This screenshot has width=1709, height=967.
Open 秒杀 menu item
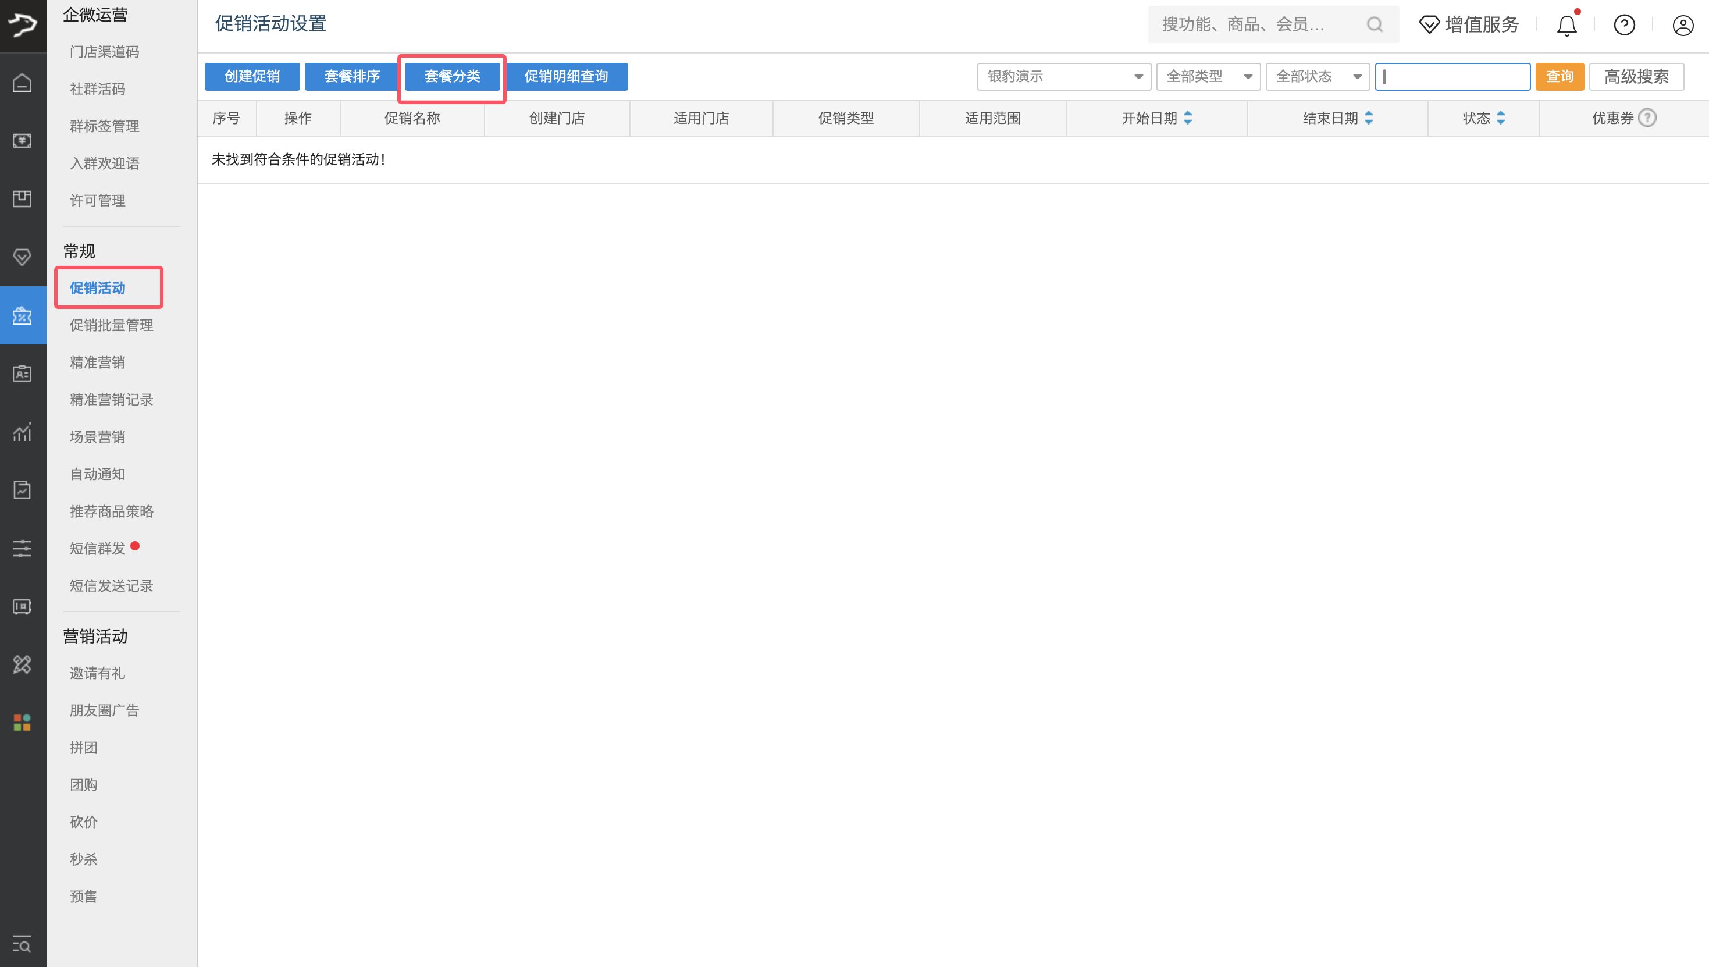[84, 859]
